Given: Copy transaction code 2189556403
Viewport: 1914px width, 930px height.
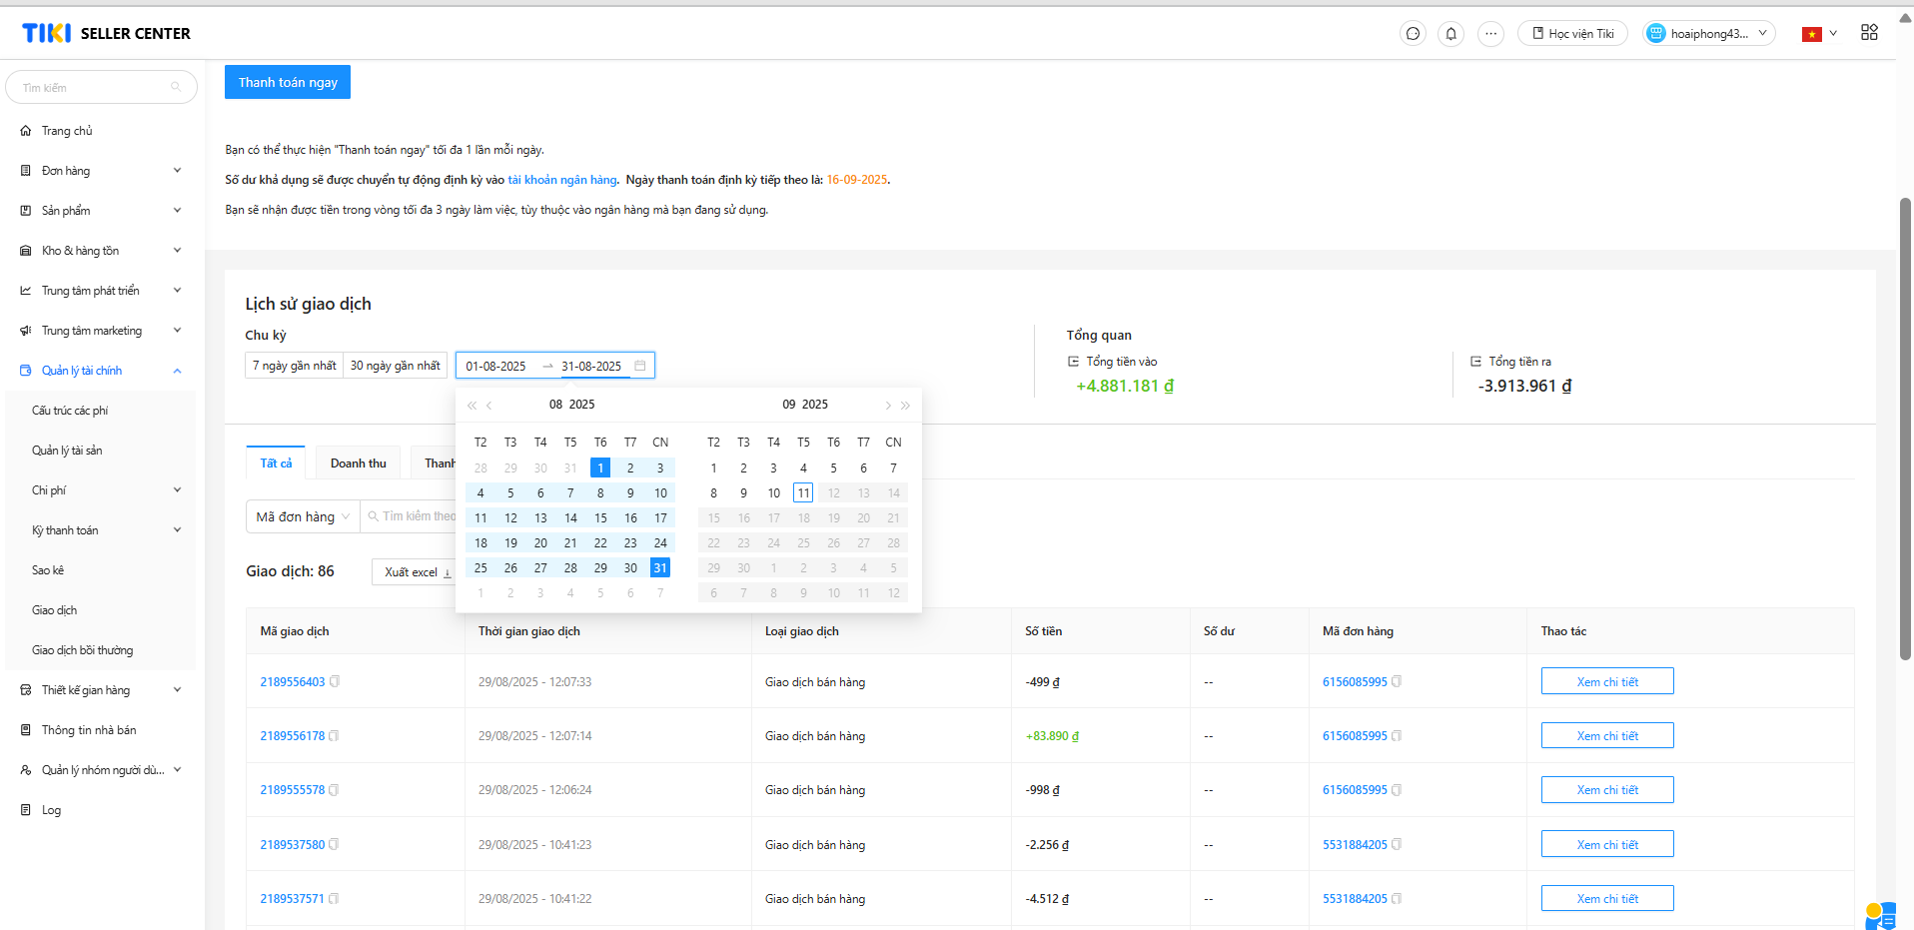Looking at the screenshot, I should point(335,682).
